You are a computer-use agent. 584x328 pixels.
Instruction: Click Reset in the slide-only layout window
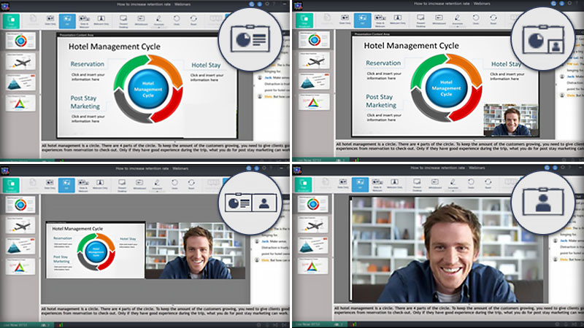[193, 20]
